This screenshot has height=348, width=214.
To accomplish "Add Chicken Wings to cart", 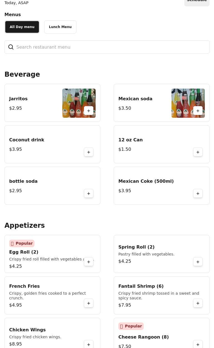I will (89, 344).
